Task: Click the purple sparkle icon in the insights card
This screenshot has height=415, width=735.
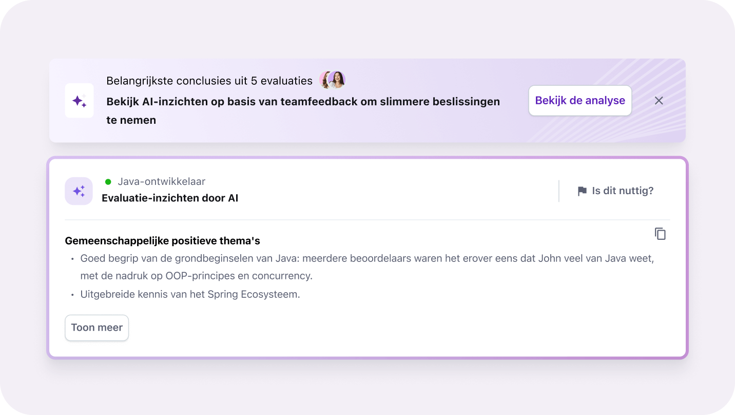Action: point(79,191)
